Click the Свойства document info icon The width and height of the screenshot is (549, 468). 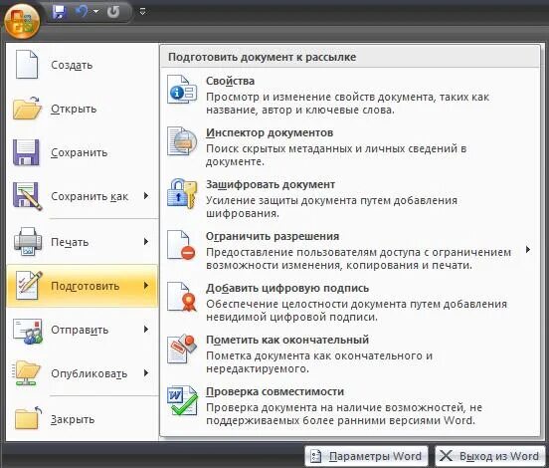click(x=182, y=90)
